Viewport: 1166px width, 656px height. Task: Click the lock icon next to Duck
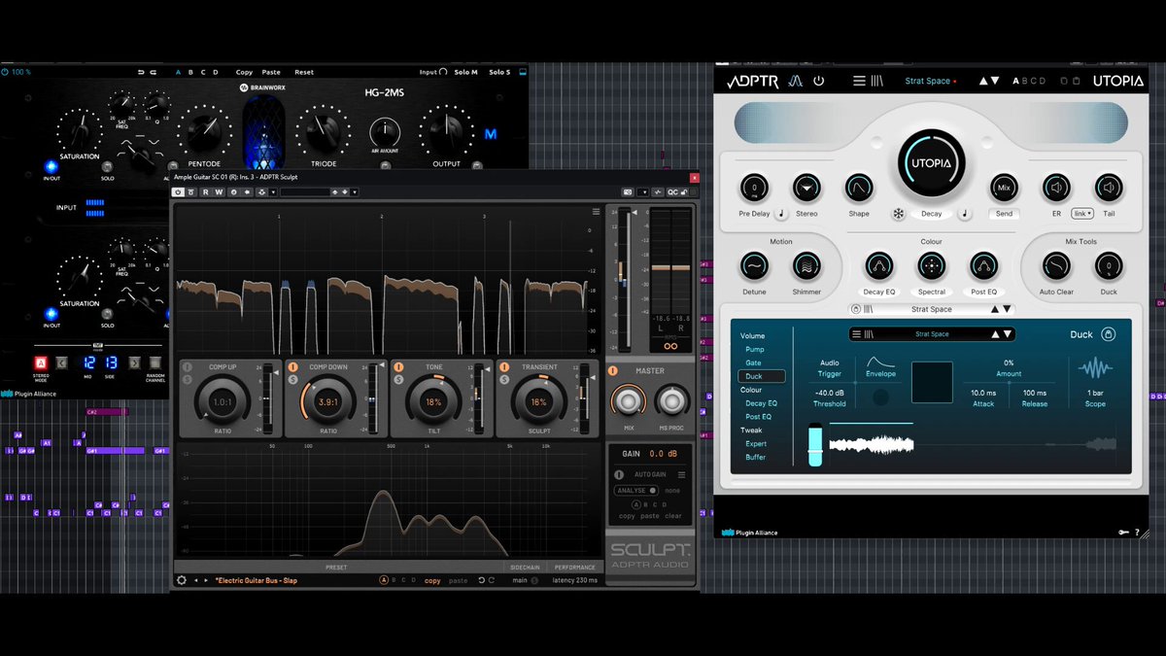[1108, 334]
